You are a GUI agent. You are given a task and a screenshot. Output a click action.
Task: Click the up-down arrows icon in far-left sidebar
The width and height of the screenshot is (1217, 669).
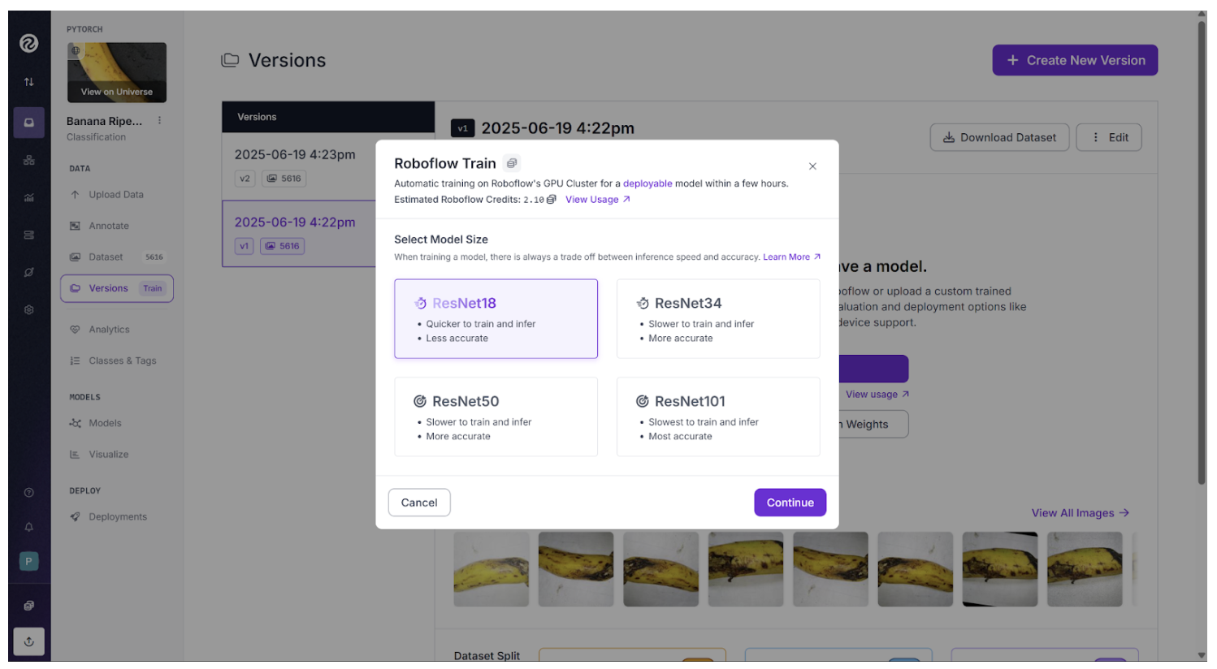(28, 82)
